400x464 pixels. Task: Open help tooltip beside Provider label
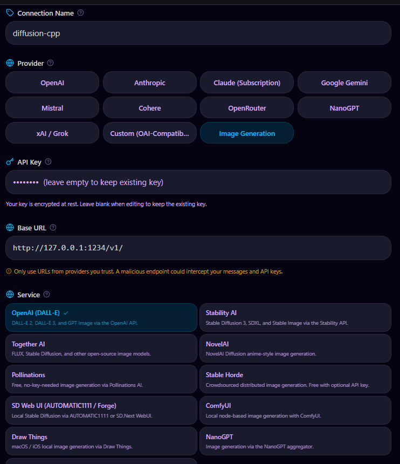(50, 63)
